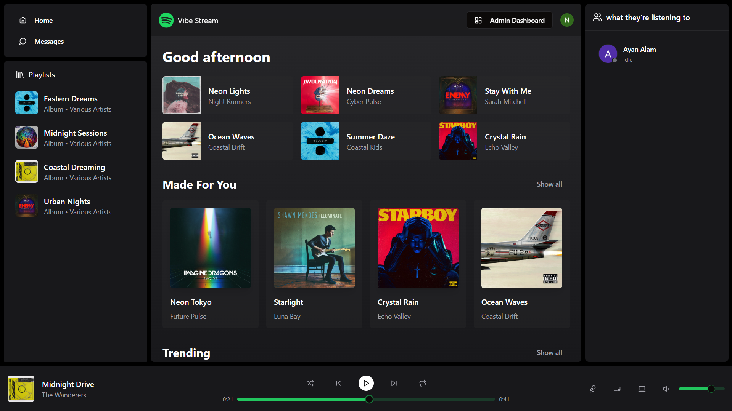Play Neon Lights by Night Runners
732x411 pixels.
click(227, 95)
